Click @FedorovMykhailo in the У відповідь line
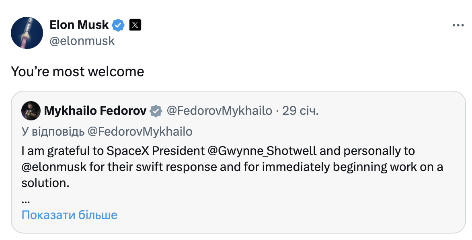 [x=140, y=131]
